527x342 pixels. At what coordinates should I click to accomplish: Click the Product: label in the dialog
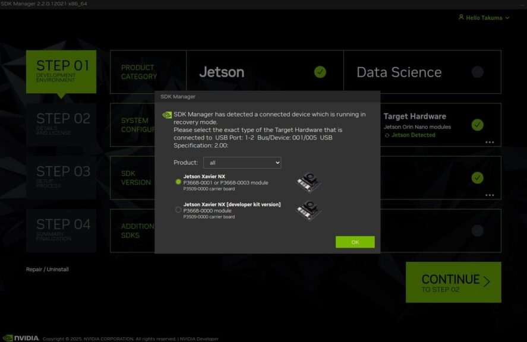point(185,163)
